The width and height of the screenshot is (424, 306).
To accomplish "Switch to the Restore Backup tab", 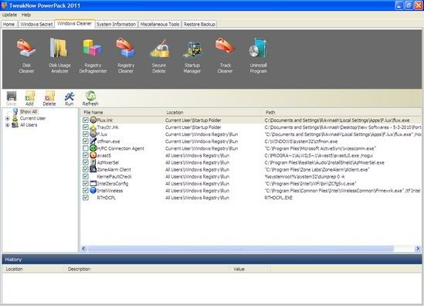I will [199, 24].
